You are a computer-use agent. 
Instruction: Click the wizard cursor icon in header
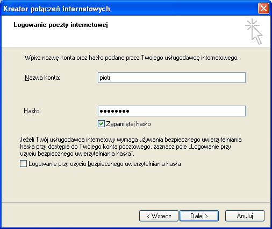coord(254,31)
